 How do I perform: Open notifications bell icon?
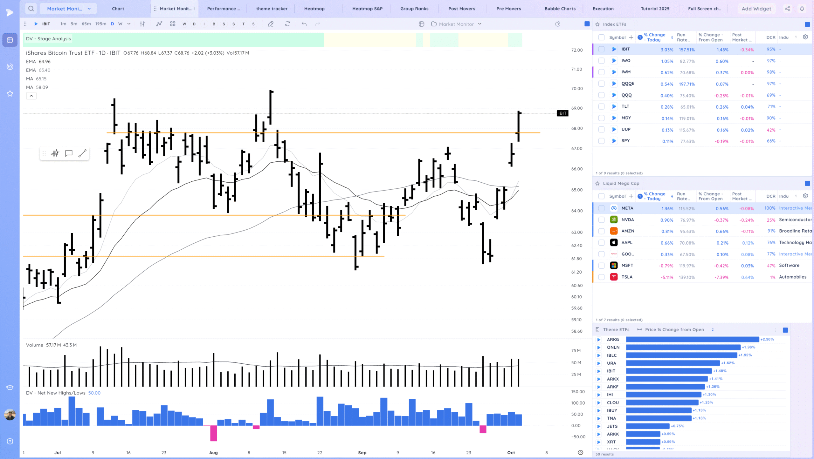tap(802, 9)
